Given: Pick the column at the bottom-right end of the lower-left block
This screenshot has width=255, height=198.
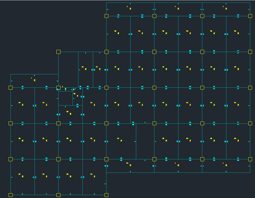Looking at the screenshot, I should [x=106, y=195].
